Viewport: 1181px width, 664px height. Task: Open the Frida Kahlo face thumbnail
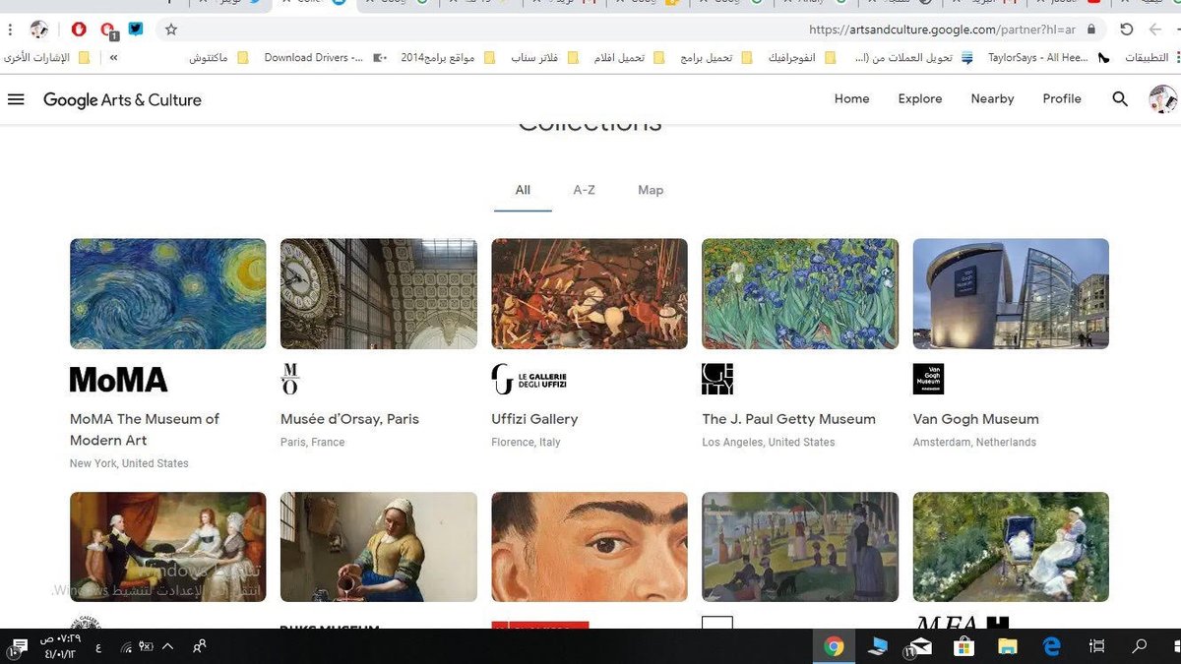590,547
